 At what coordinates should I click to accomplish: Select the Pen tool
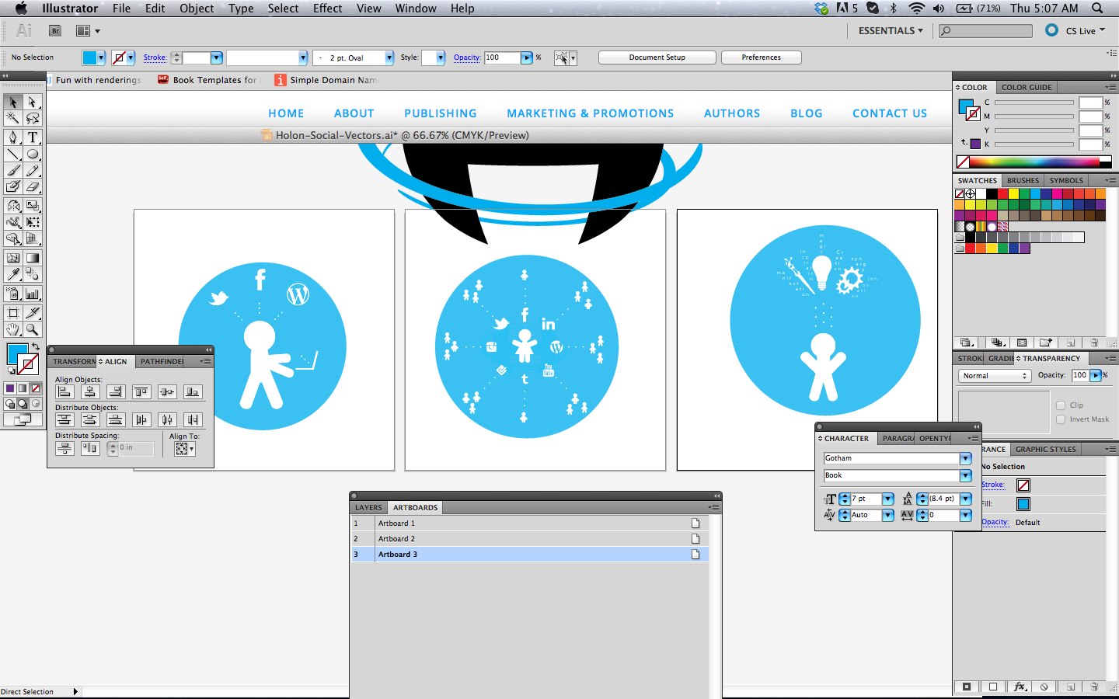[x=13, y=137]
